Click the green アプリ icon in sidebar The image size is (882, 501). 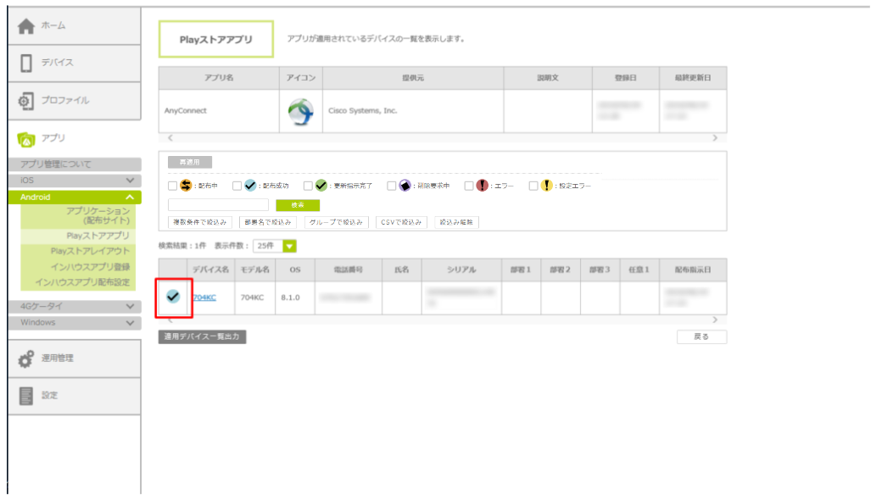pos(26,138)
